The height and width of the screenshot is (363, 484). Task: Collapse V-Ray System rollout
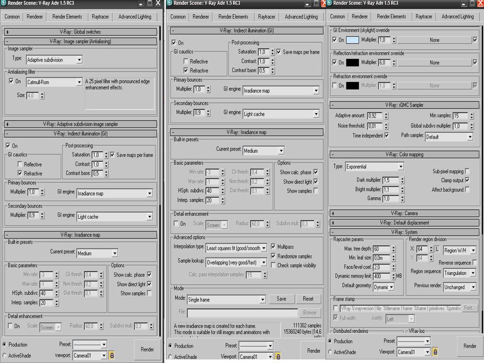[404, 232]
